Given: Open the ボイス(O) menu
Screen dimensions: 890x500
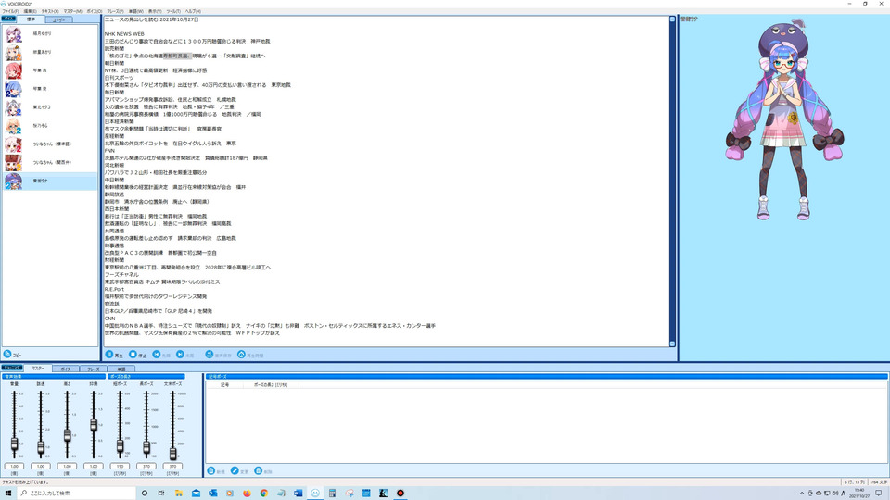Looking at the screenshot, I should (95, 11).
